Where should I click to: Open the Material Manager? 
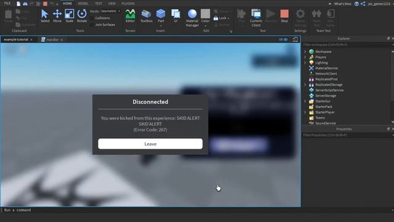192,18
